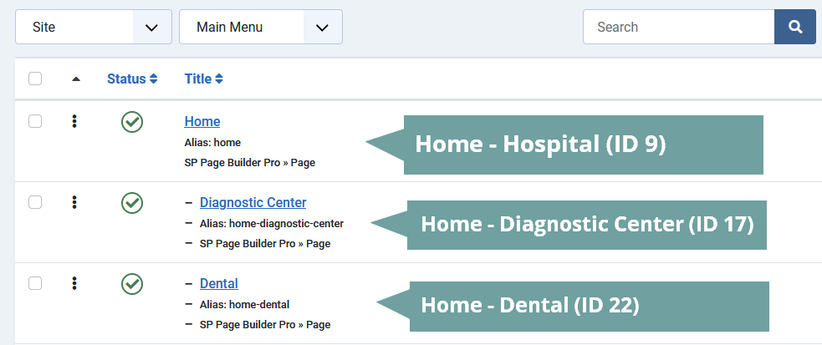This screenshot has height=345, width=822.
Task: Toggle published status of Dental item
Action: point(131,283)
